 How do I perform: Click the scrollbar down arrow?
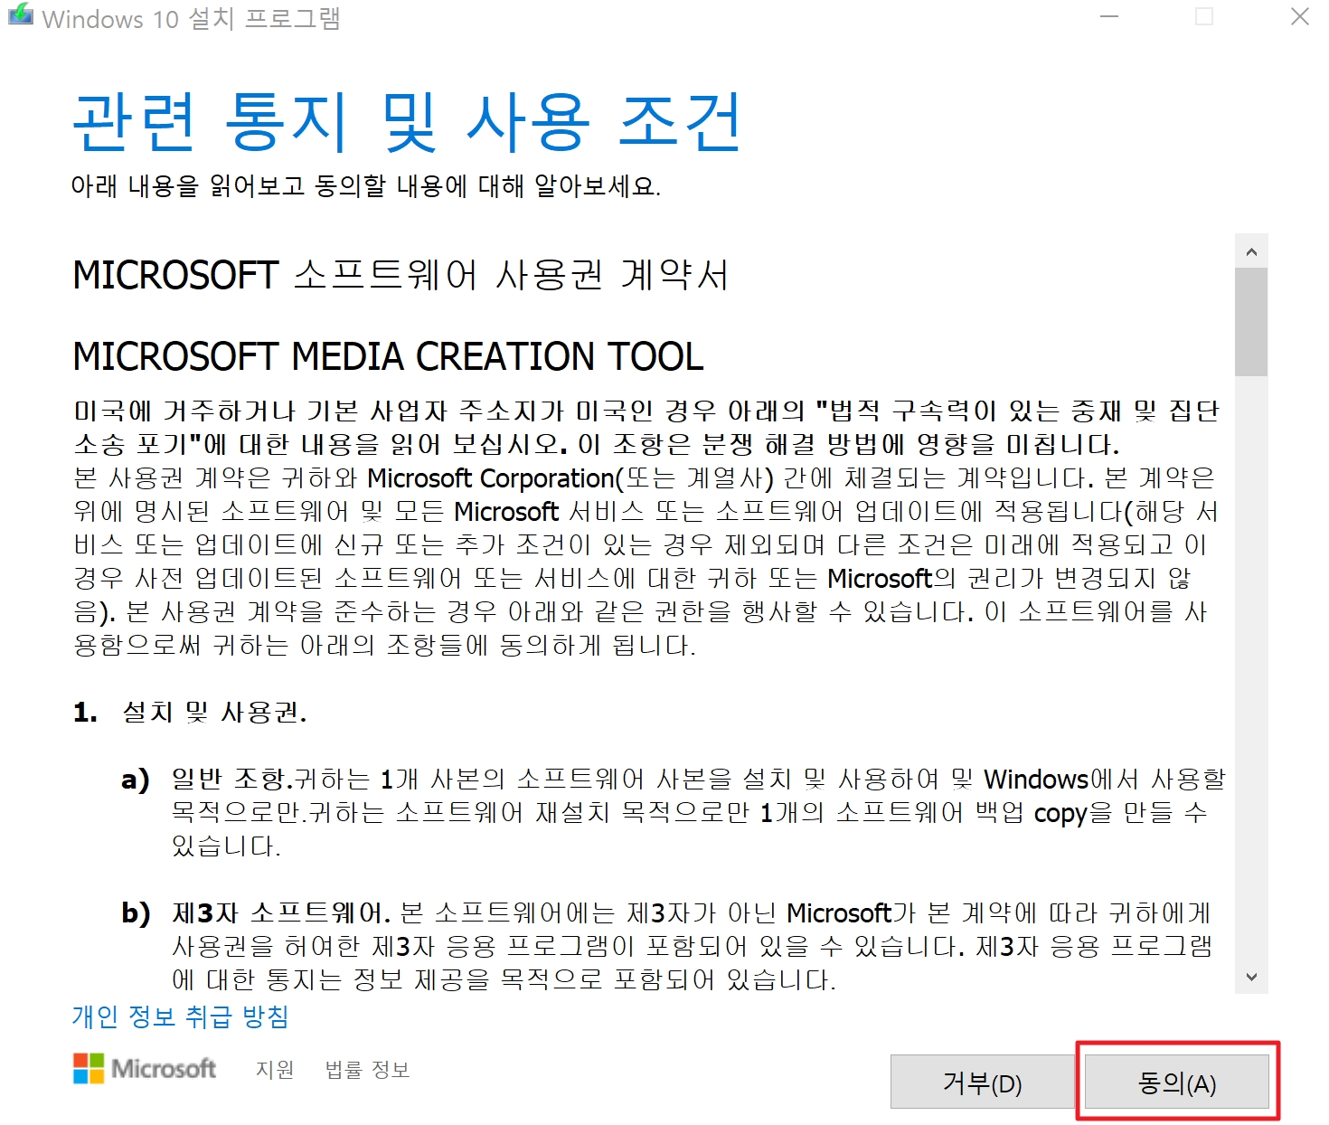[1252, 977]
